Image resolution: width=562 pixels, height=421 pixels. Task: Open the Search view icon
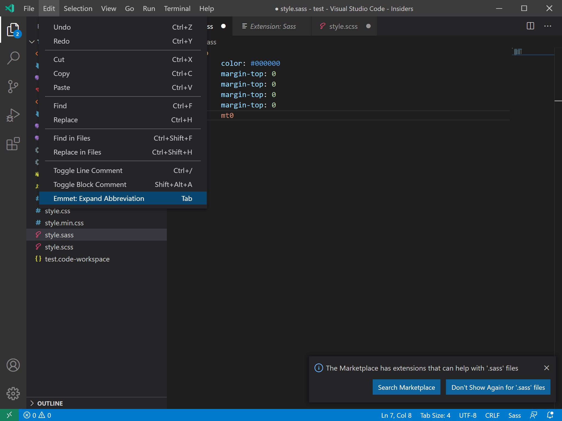(13, 58)
